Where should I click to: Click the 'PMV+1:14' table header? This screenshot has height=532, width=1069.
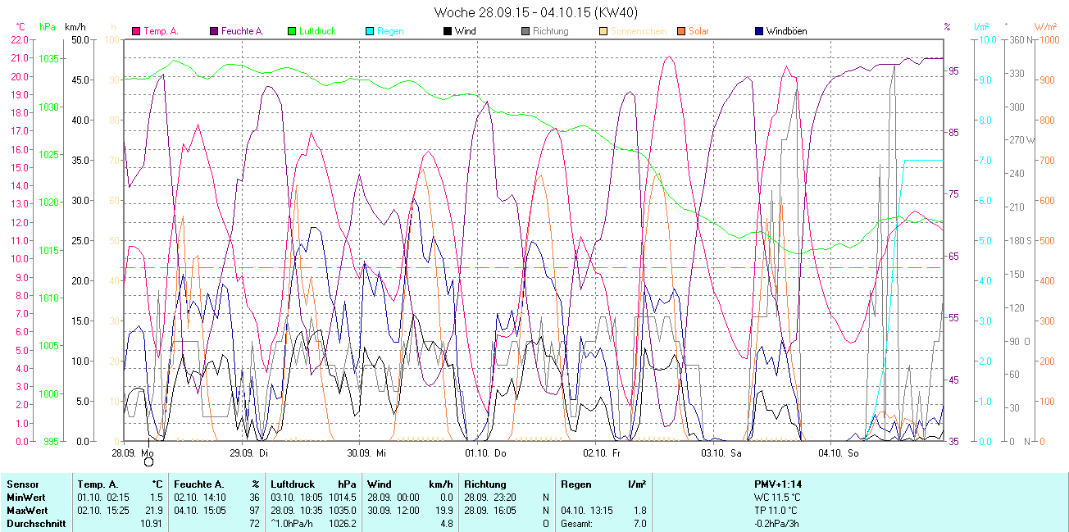pos(778,484)
